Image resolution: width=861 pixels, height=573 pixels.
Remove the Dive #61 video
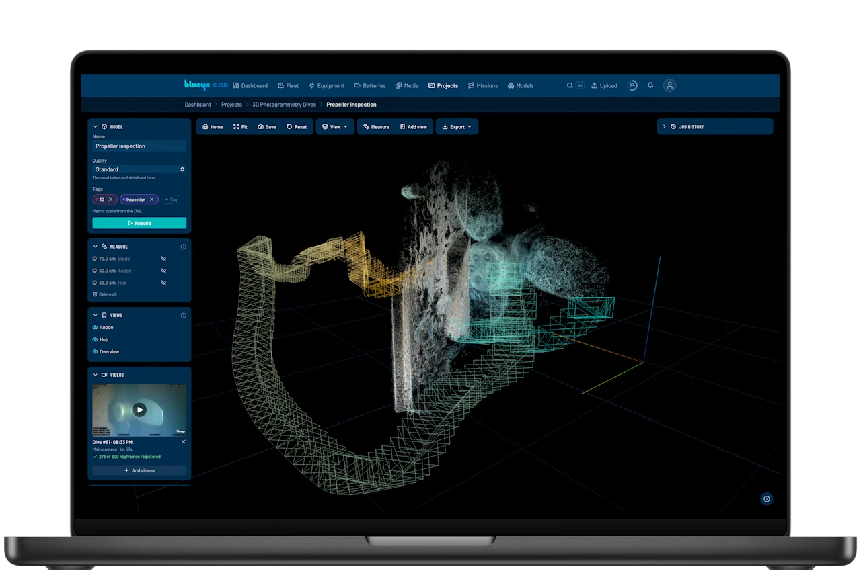(x=184, y=442)
